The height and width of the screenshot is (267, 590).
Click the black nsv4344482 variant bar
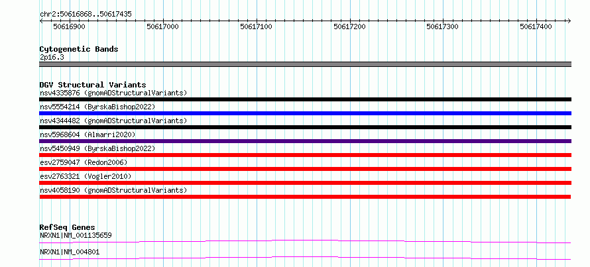[305, 127]
